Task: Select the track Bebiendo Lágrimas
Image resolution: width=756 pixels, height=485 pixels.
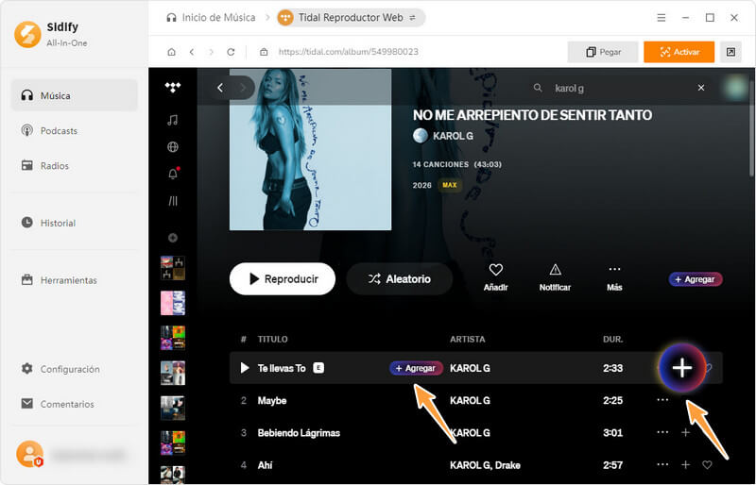Action: [x=299, y=433]
